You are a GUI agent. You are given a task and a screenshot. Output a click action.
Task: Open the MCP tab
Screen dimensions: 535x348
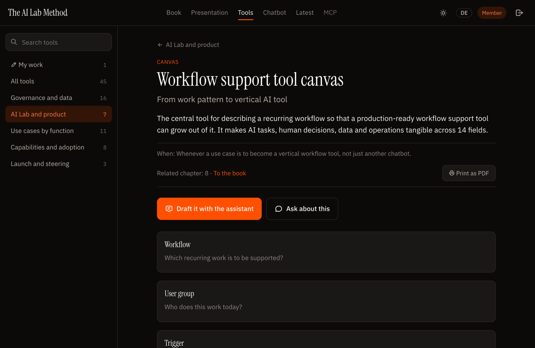coord(330,13)
